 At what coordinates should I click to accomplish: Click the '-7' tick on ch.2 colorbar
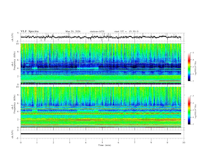click(x=193, y=124)
